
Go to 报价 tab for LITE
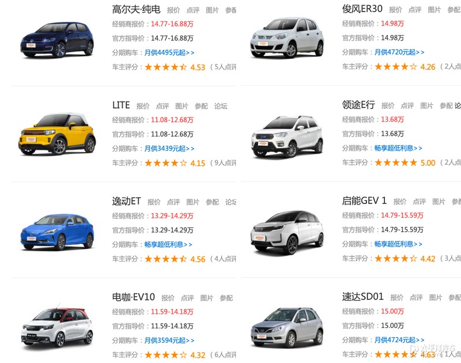tap(143, 106)
